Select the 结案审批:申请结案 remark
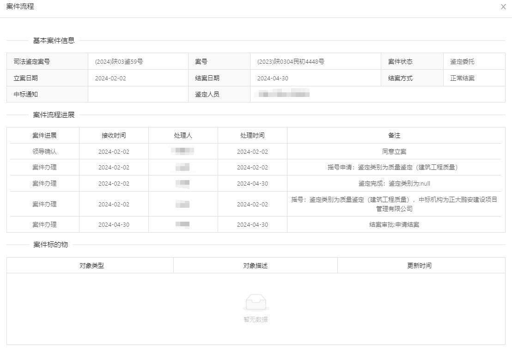 [394, 224]
